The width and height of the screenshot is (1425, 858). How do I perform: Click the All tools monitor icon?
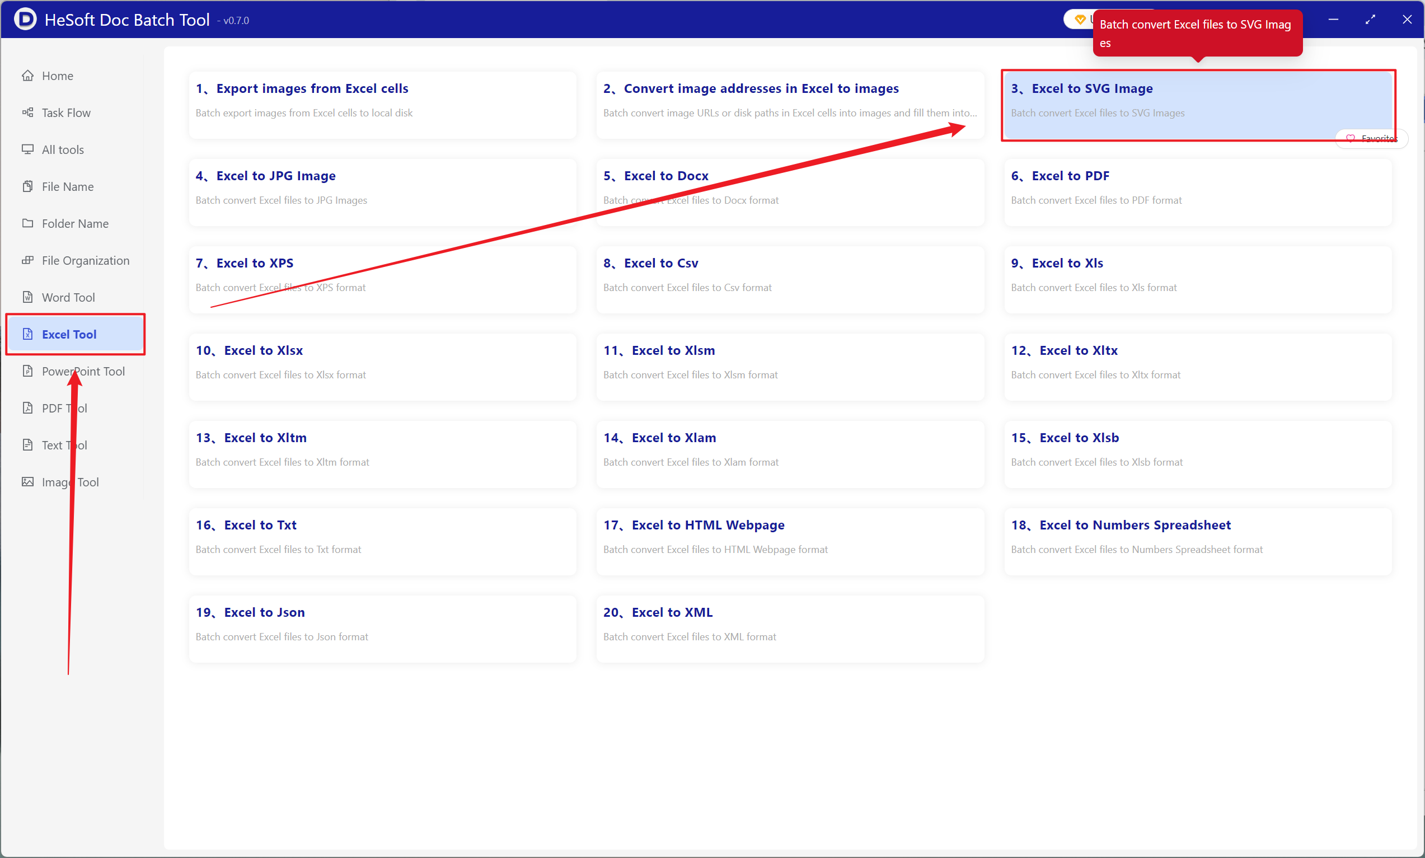(x=27, y=150)
